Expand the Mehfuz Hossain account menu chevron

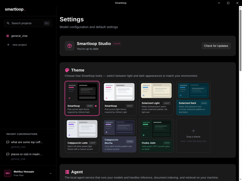point(51,173)
